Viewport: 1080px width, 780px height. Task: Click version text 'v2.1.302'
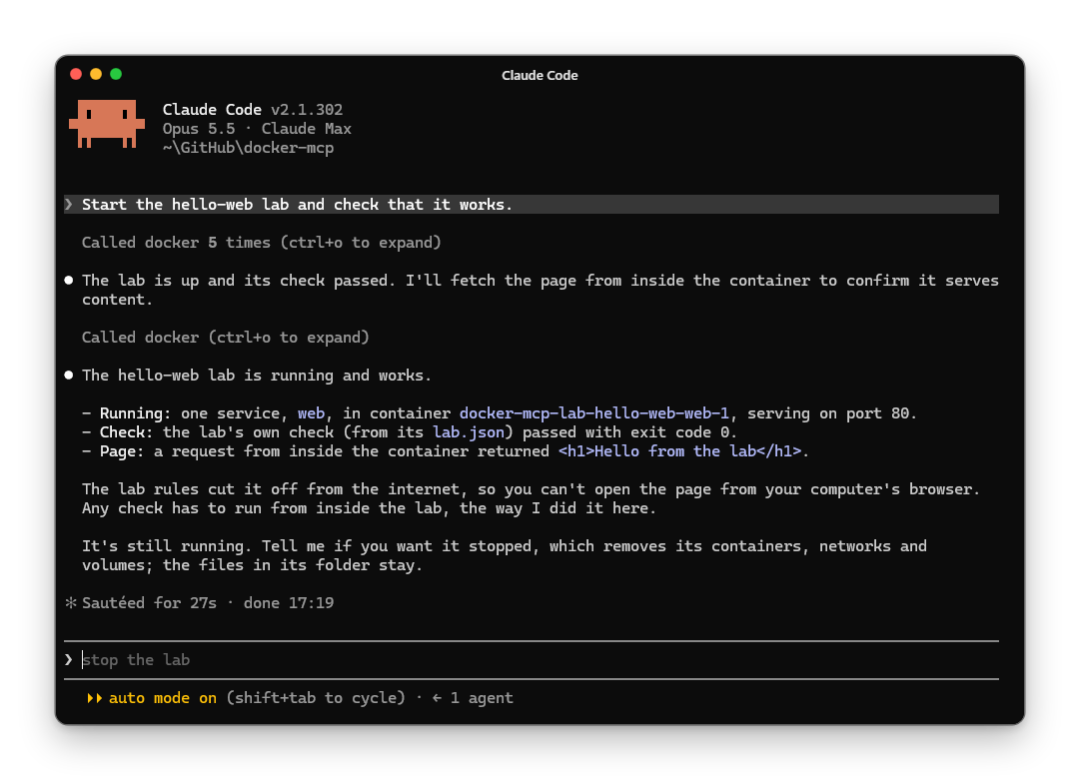click(x=307, y=110)
